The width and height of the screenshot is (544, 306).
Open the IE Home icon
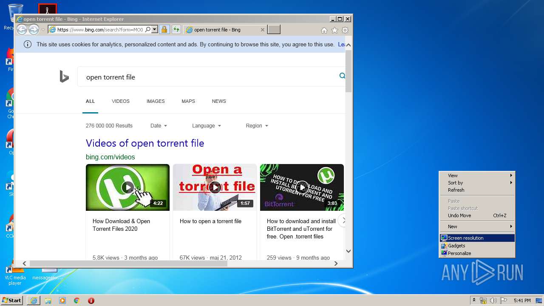pyautogui.click(x=324, y=30)
